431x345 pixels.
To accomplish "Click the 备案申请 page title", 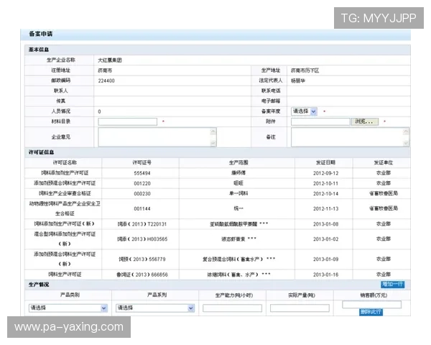I will point(41,34).
